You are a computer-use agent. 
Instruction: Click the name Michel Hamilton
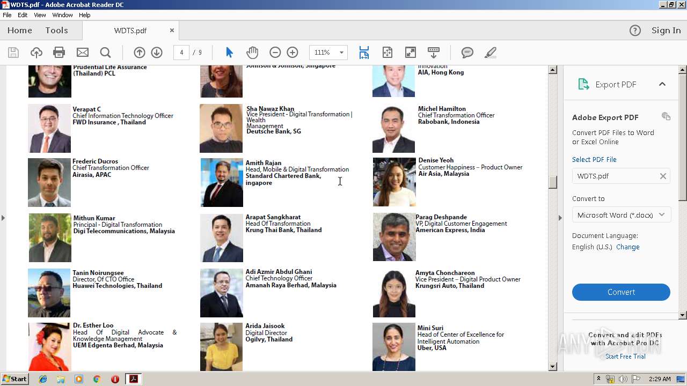pyautogui.click(x=442, y=109)
